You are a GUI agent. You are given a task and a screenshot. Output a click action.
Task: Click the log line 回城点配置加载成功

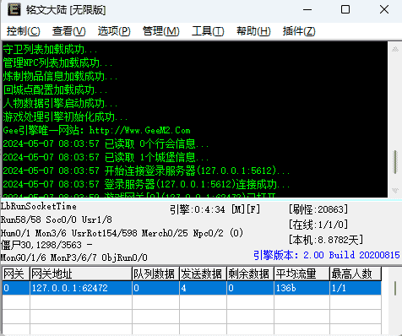click(55, 89)
